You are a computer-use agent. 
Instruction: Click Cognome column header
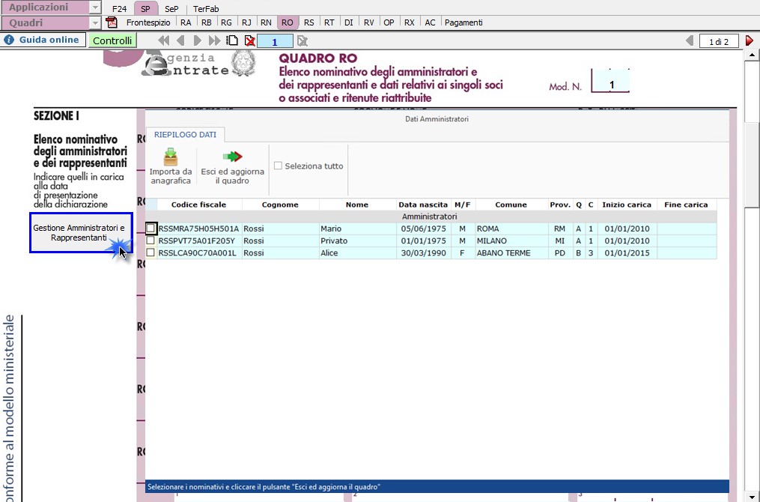(x=280, y=205)
